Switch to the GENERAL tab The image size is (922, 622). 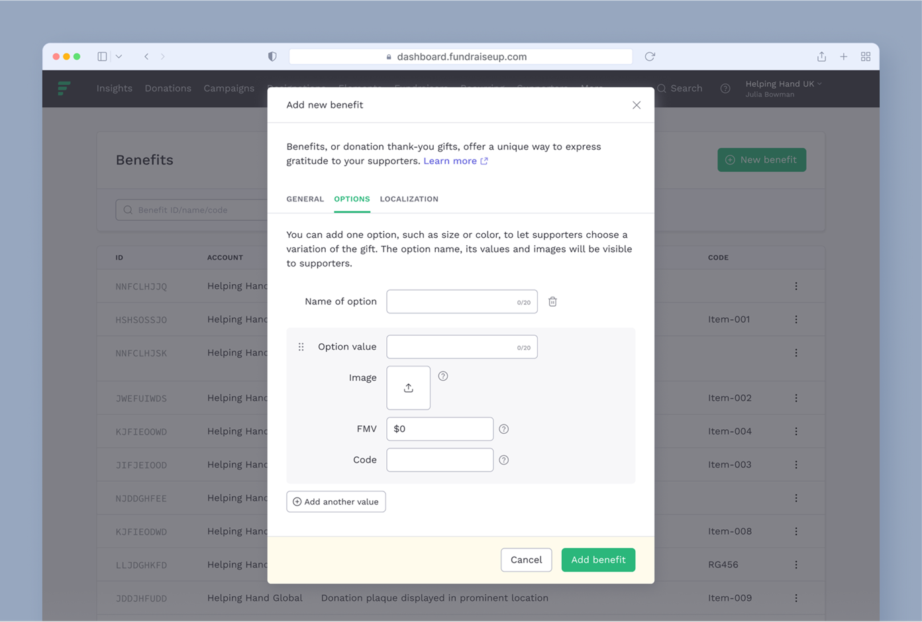pyautogui.click(x=305, y=199)
